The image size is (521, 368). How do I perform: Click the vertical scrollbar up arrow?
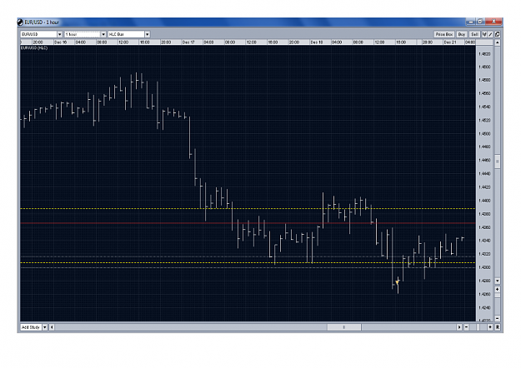click(x=498, y=42)
